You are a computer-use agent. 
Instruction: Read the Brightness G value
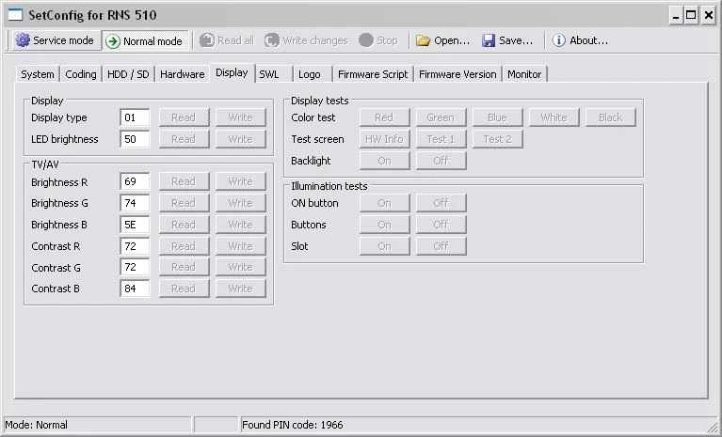pyautogui.click(x=184, y=203)
